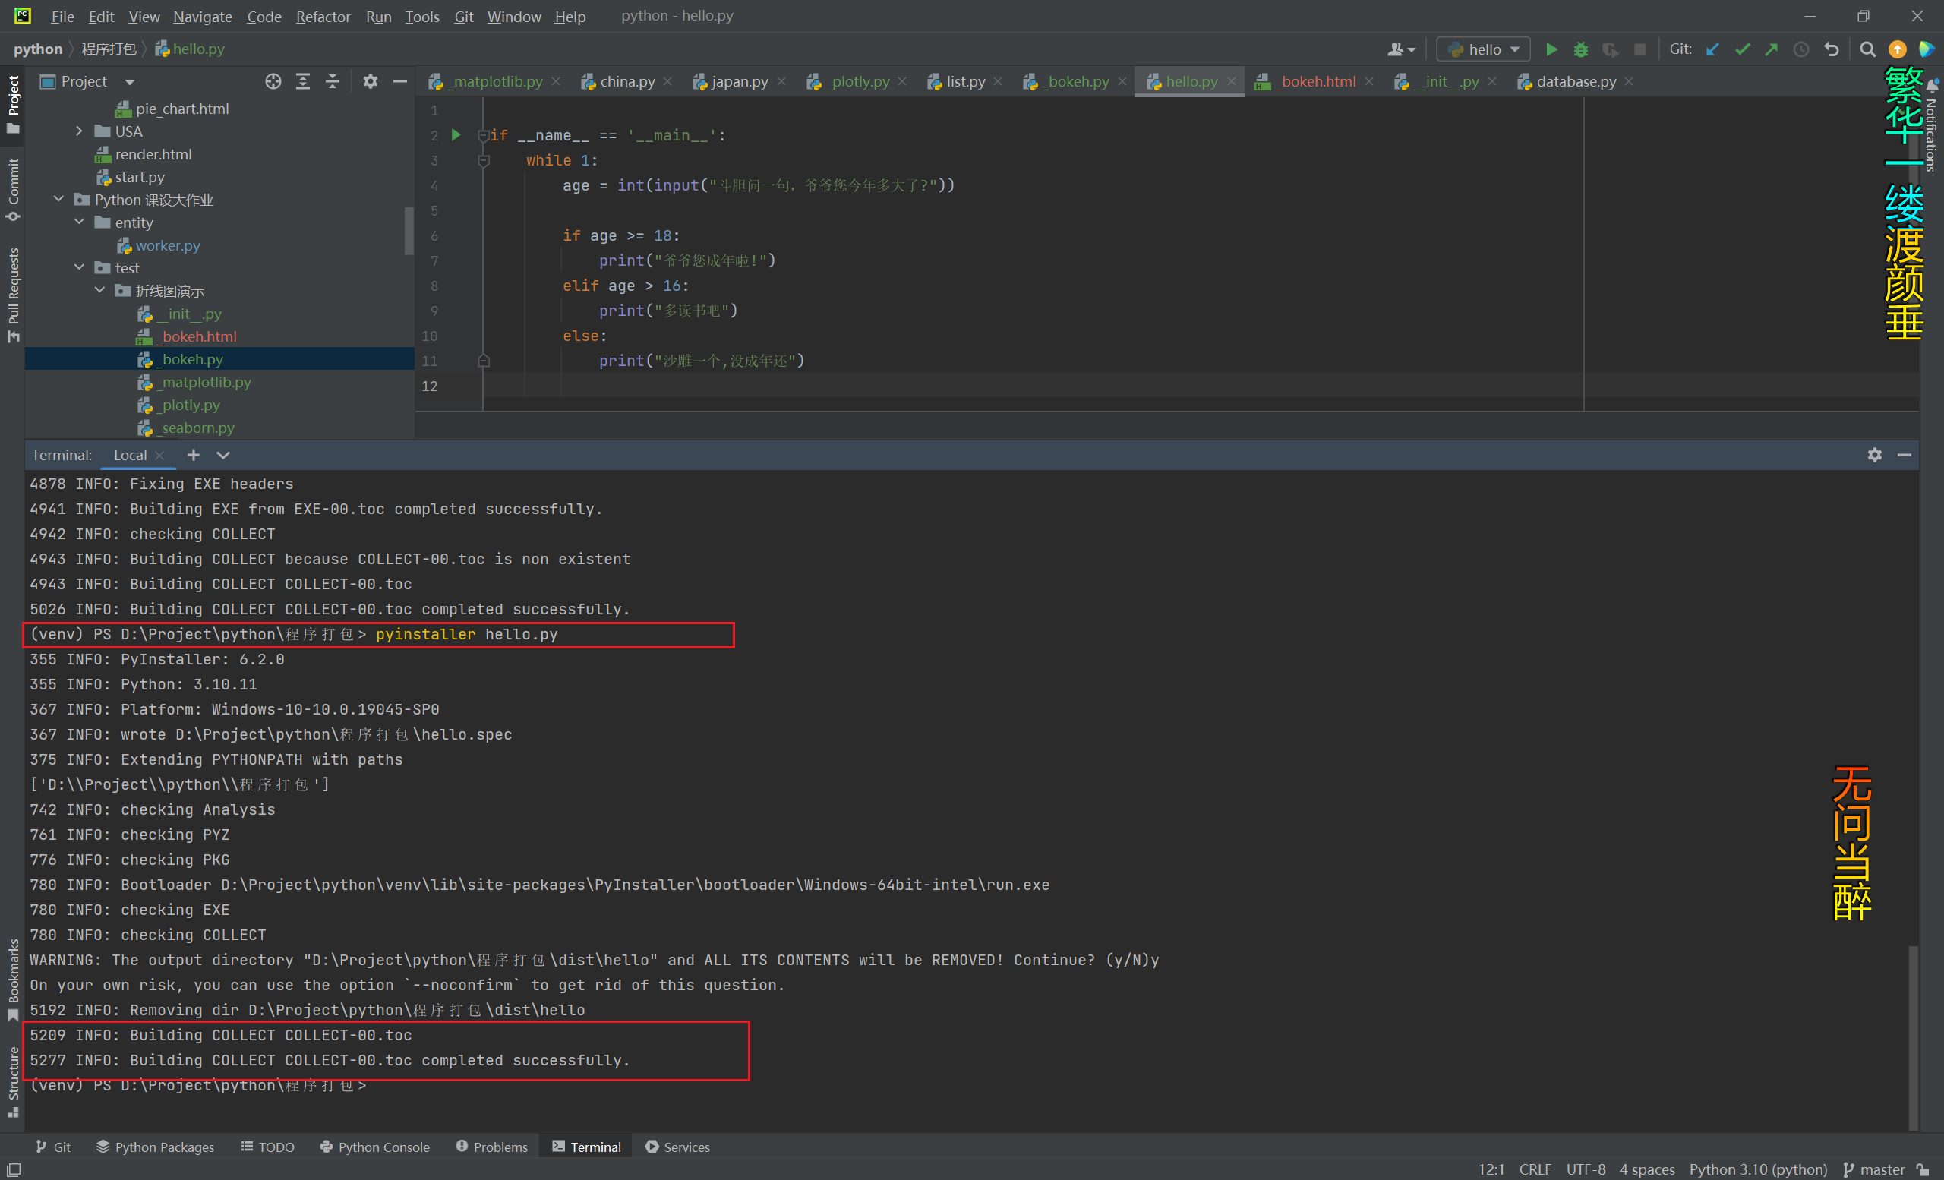Image resolution: width=1944 pixels, height=1180 pixels.
Task: Collapse the test folder
Action: click(x=79, y=268)
